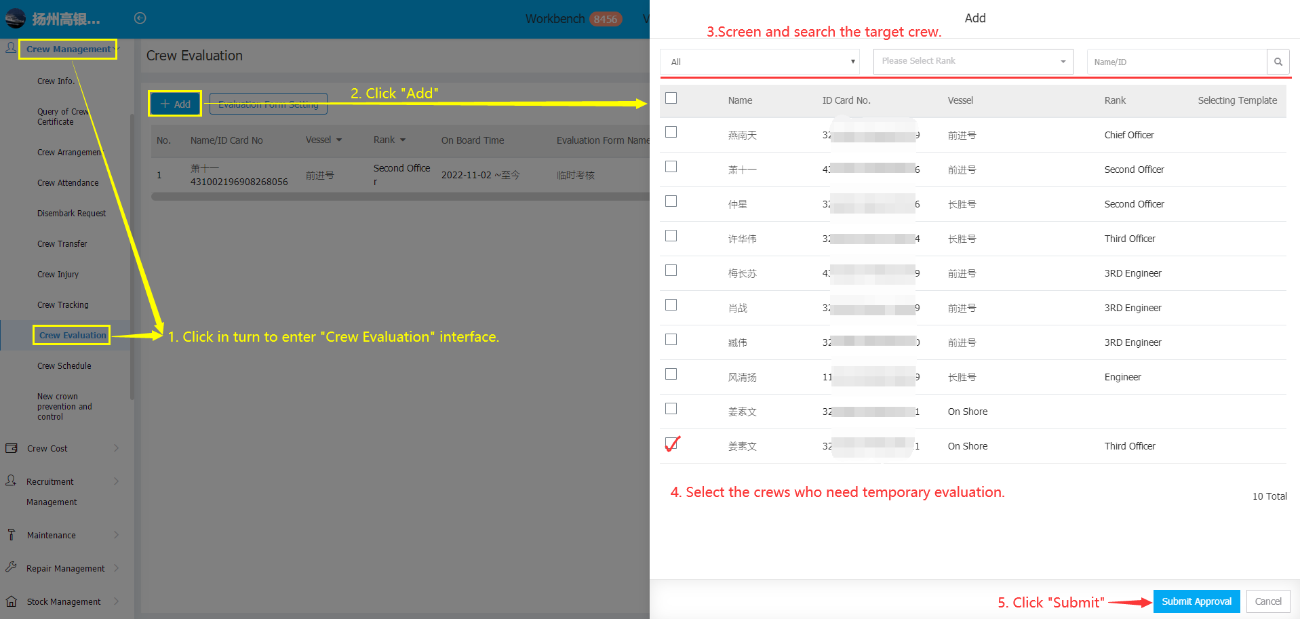Open the Vessel column filter arrow
The width and height of the screenshot is (1300, 619).
[x=339, y=140]
